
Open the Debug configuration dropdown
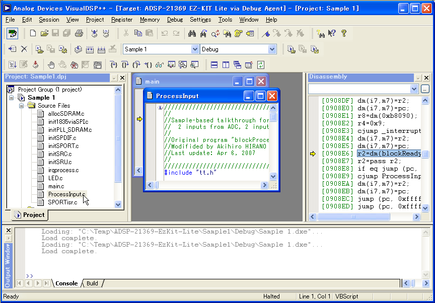point(272,49)
